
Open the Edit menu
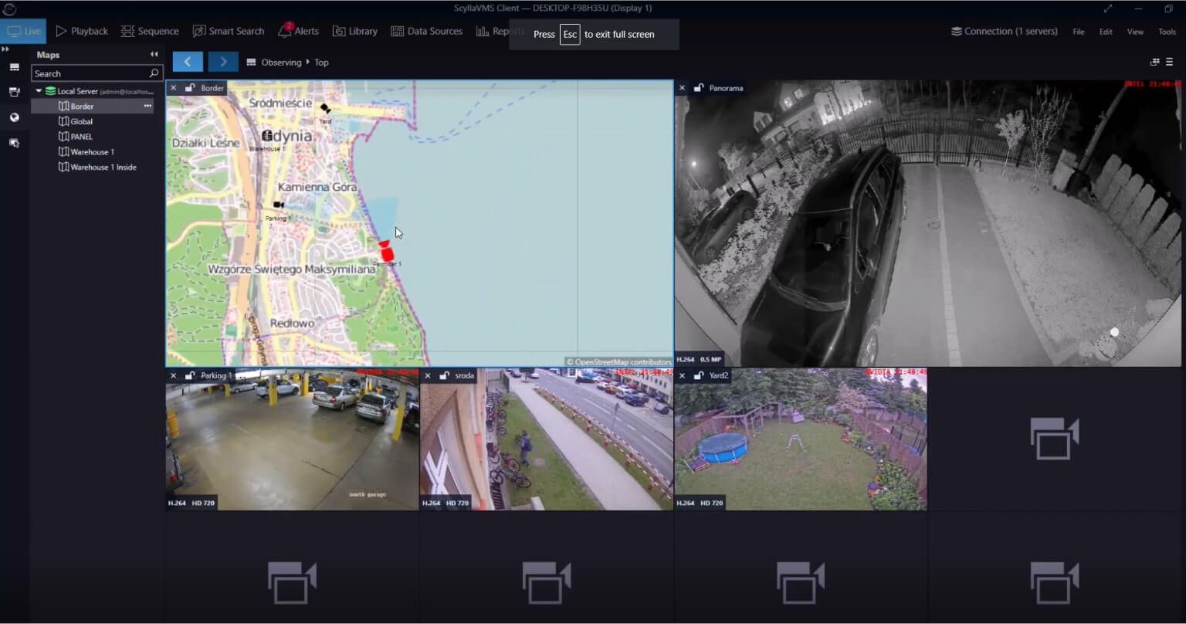click(x=1106, y=32)
